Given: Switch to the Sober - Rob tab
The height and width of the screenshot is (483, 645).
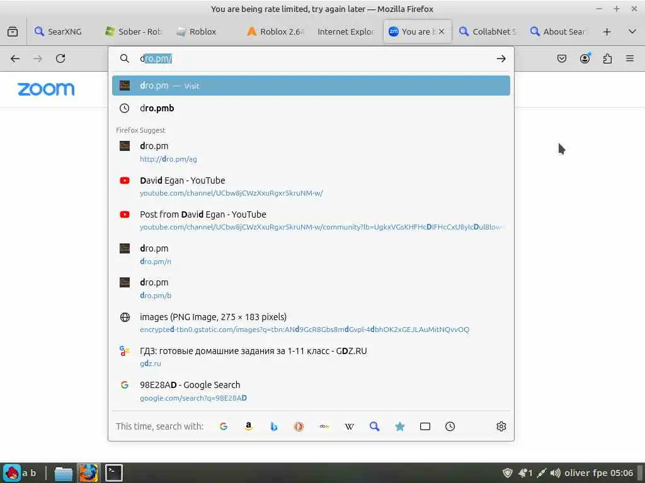Looking at the screenshot, I should point(133,31).
